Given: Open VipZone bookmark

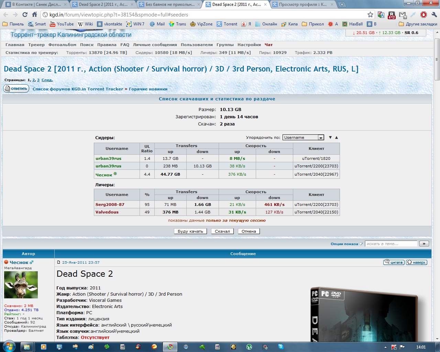Looking at the screenshot, I should (201, 24).
